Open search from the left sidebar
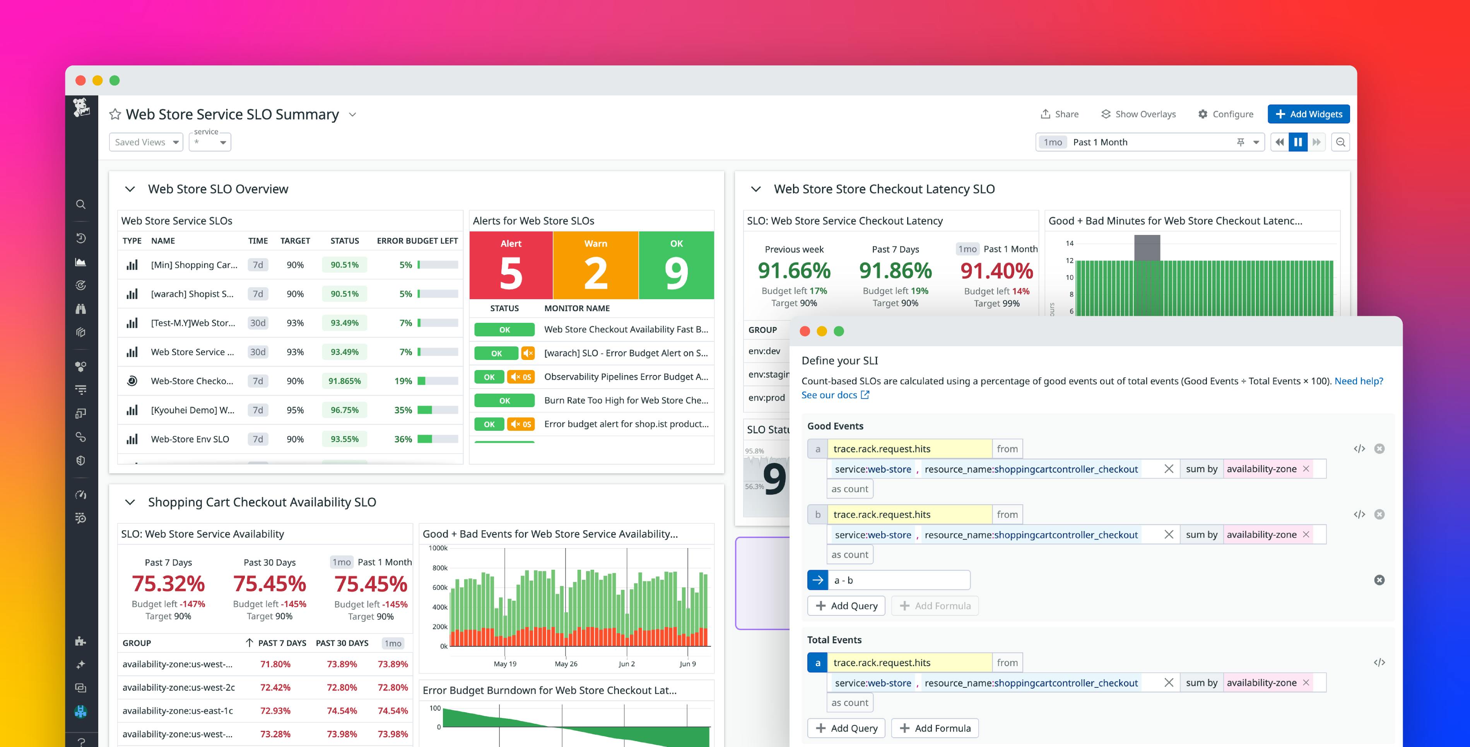Screen dimensions: 1470x747 tap(80, 204)
